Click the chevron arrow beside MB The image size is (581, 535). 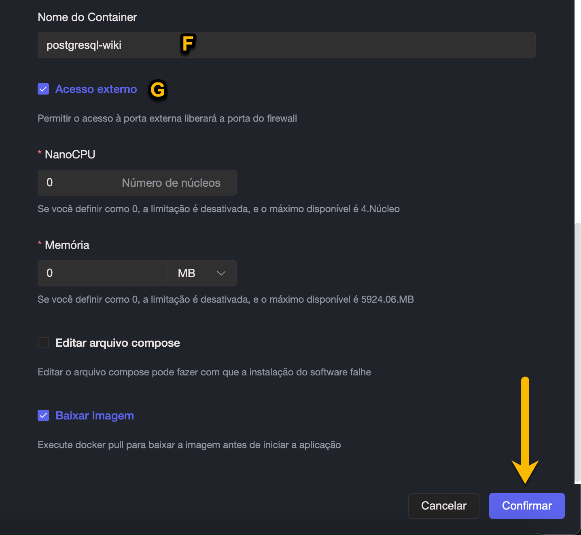coord(221,273)
